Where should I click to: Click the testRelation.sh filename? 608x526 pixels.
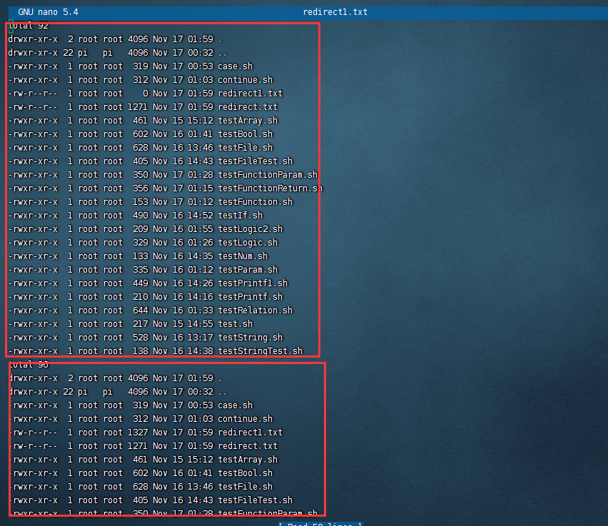255,310
